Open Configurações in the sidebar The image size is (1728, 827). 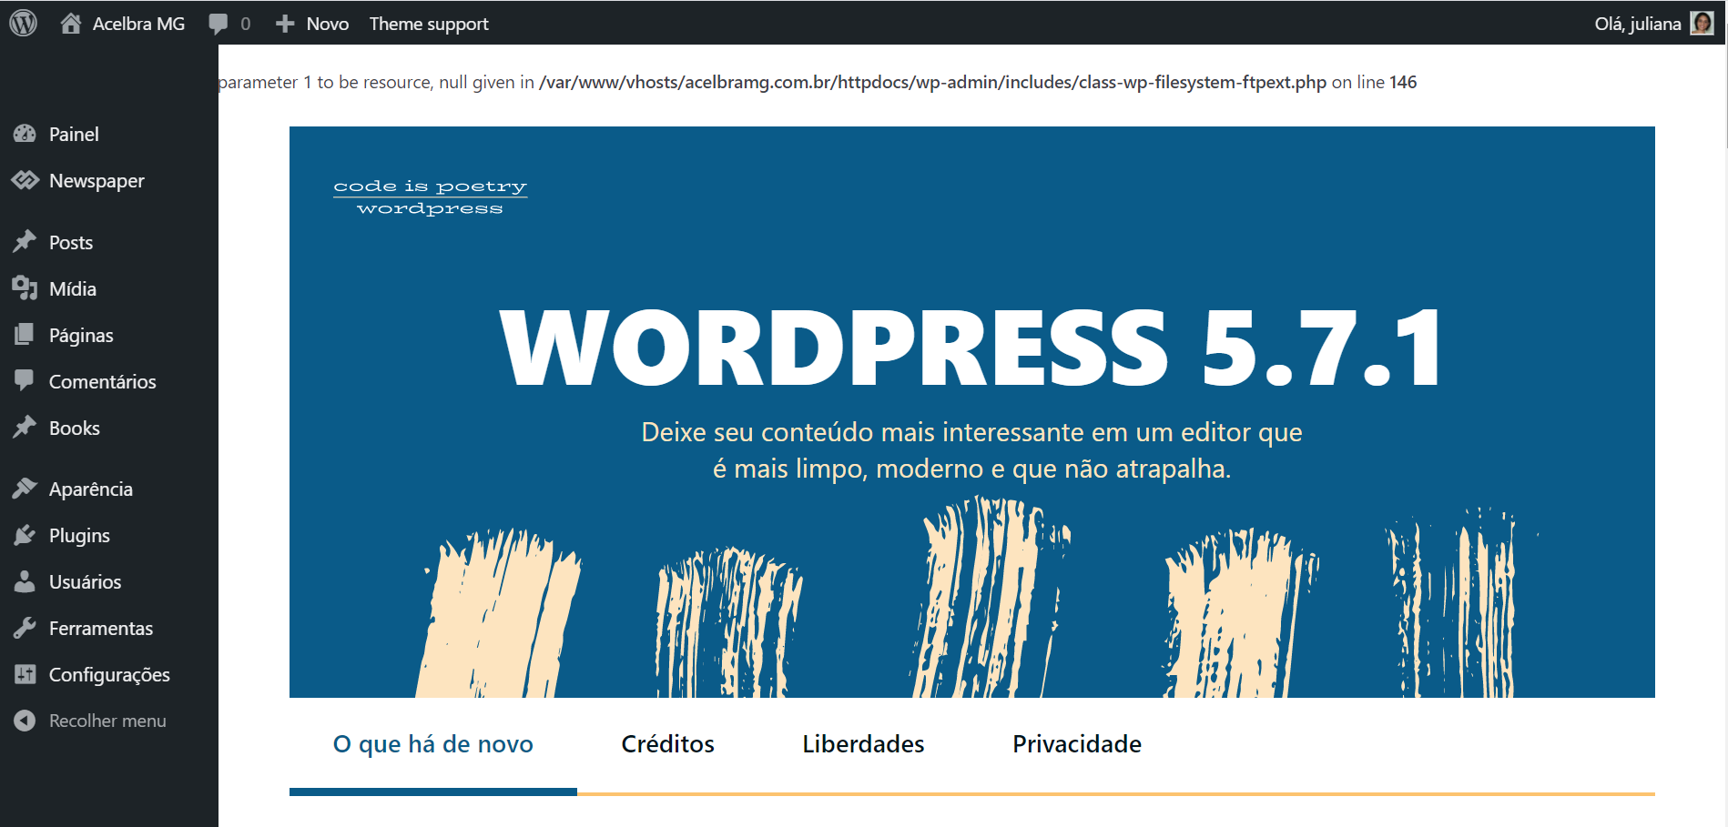(109, 674)
